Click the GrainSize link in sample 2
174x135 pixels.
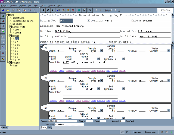53,101
